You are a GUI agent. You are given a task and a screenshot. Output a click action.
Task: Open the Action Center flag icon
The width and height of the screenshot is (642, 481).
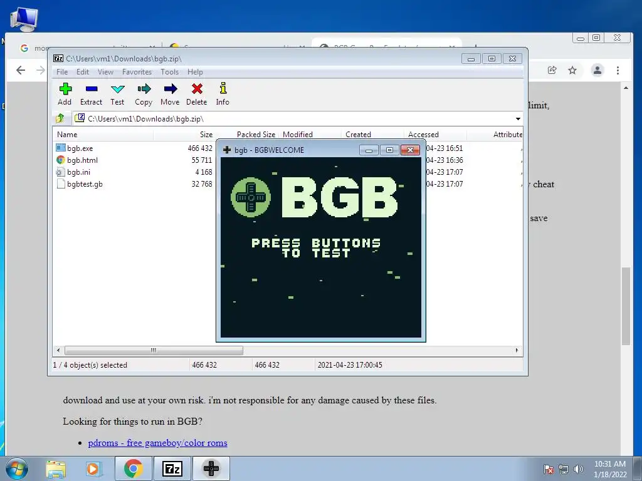point(549,469)
